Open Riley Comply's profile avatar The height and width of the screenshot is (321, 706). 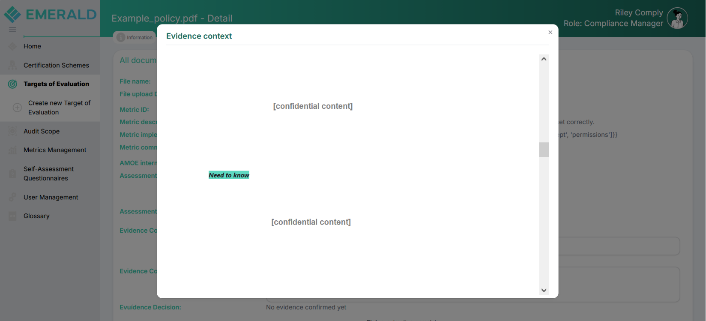coord(677,18)
